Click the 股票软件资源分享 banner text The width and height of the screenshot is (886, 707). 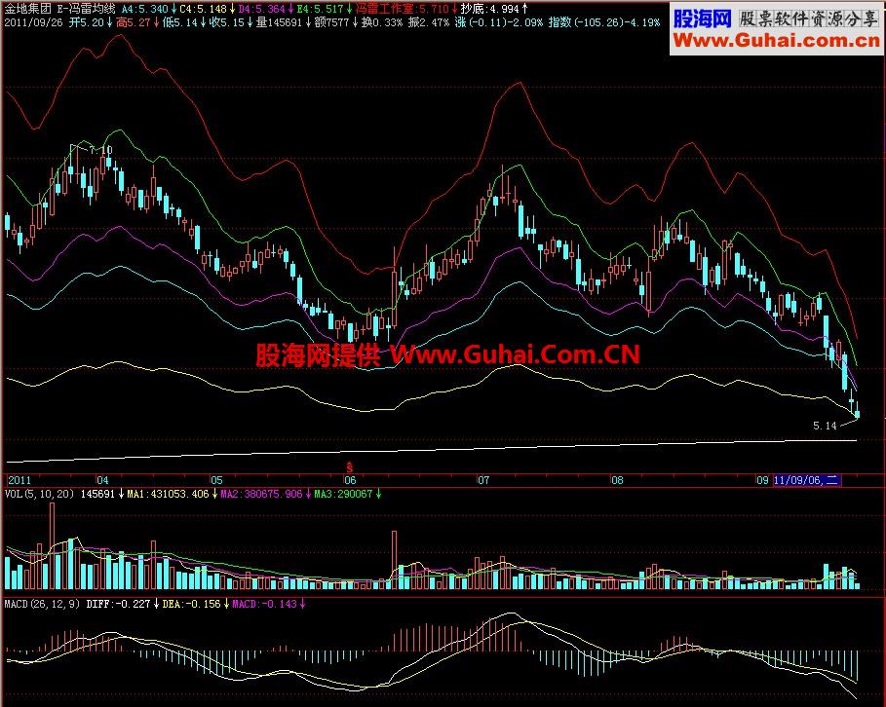click(809, 19)
